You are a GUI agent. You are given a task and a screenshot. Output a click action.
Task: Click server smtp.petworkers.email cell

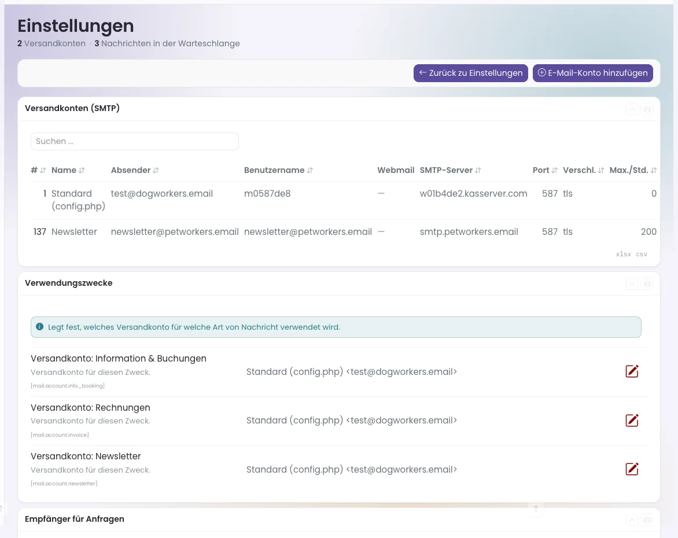pyautogui.click(x=469, y=232)
